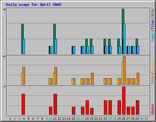Select the cyan Pages bar for day 4
Screen dimensions: 156x122
pyautogui.click(x=24, y=46)
